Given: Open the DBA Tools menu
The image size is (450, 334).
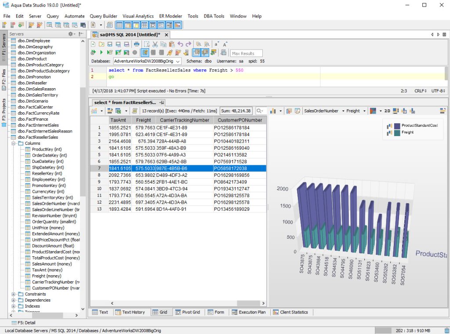Looking at the screenshot, I should pyautogui.click(x=214, y=16).
